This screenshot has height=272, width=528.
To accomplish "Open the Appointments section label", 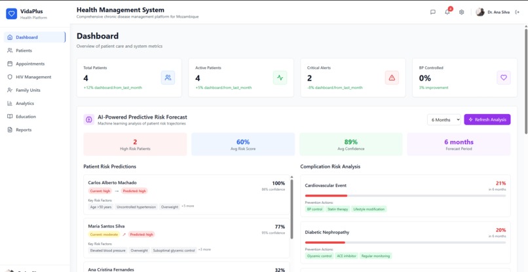I will [x=30, y=64].
